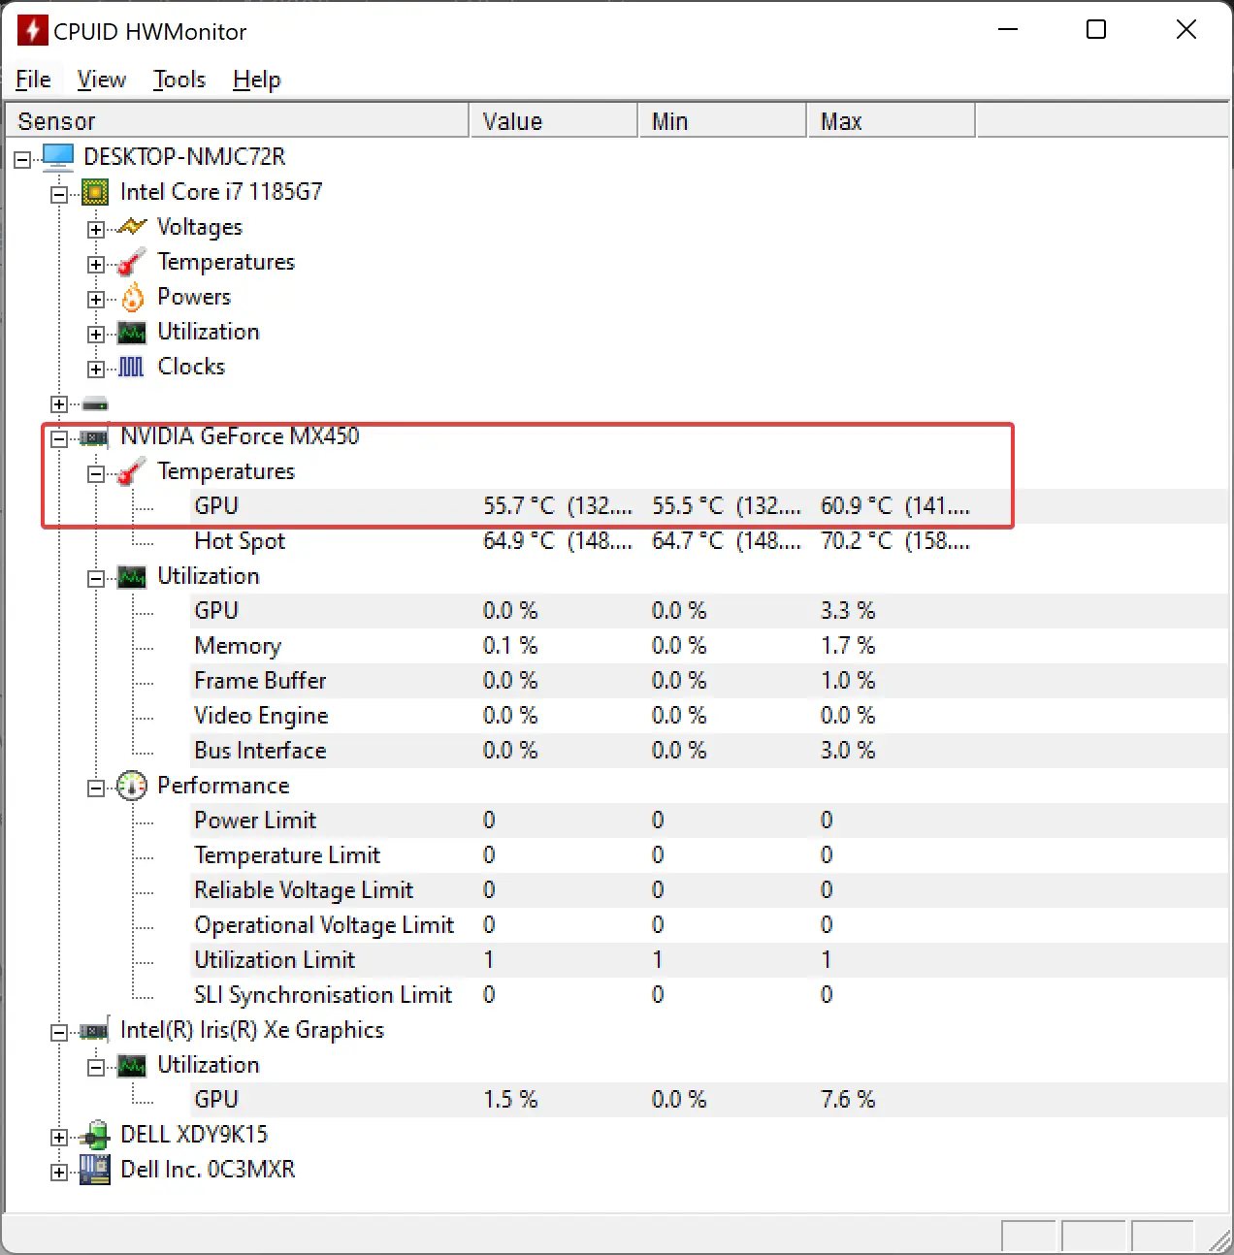Click the NVIDIA Utilization graph icon
The width and height of the screenshot is (1234, 1255).
tap(132, 577)
